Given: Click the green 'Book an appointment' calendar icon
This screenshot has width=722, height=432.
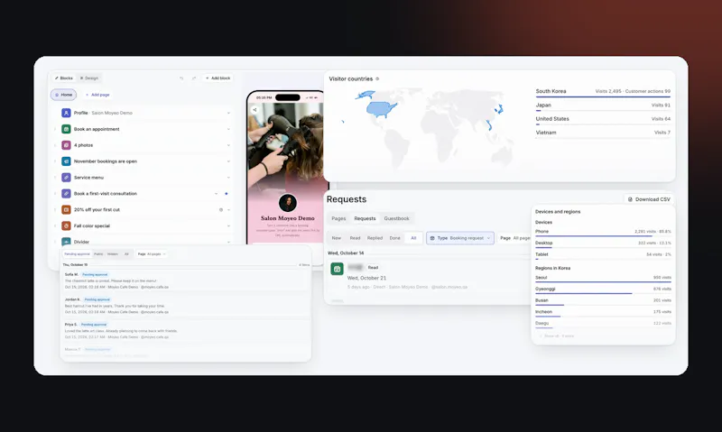Looking at the screenshot, I should tap(66, 129).
